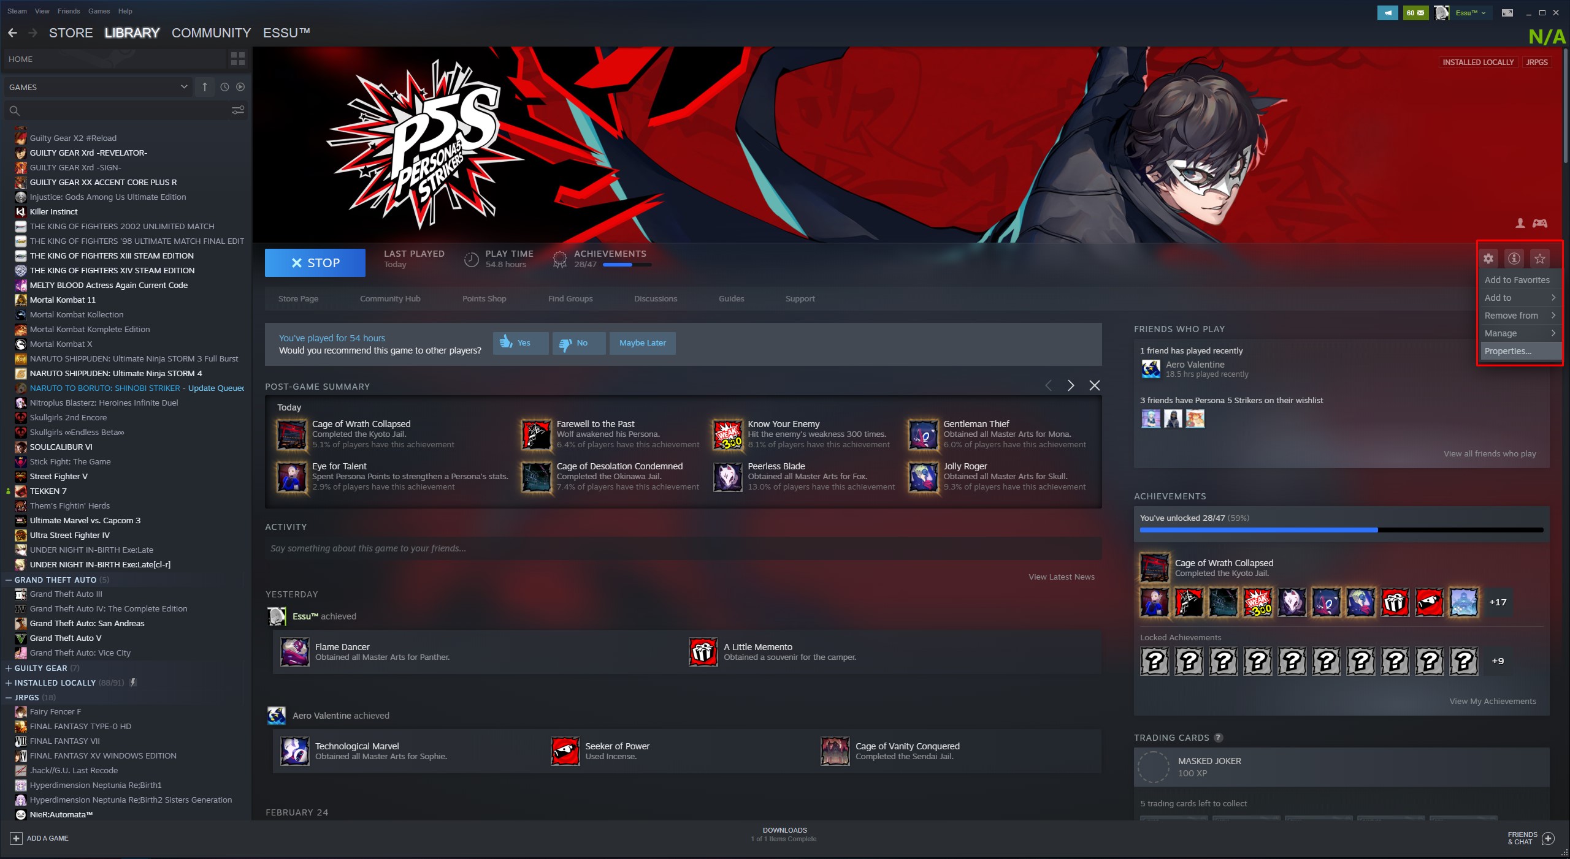The width and height of the screenshot is (1570, 859).
Task: Click the game info icon
Action: click(1514, 259)
